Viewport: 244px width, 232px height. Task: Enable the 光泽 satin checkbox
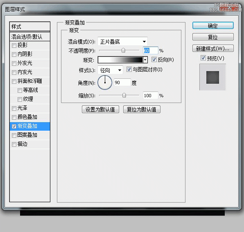14,108
